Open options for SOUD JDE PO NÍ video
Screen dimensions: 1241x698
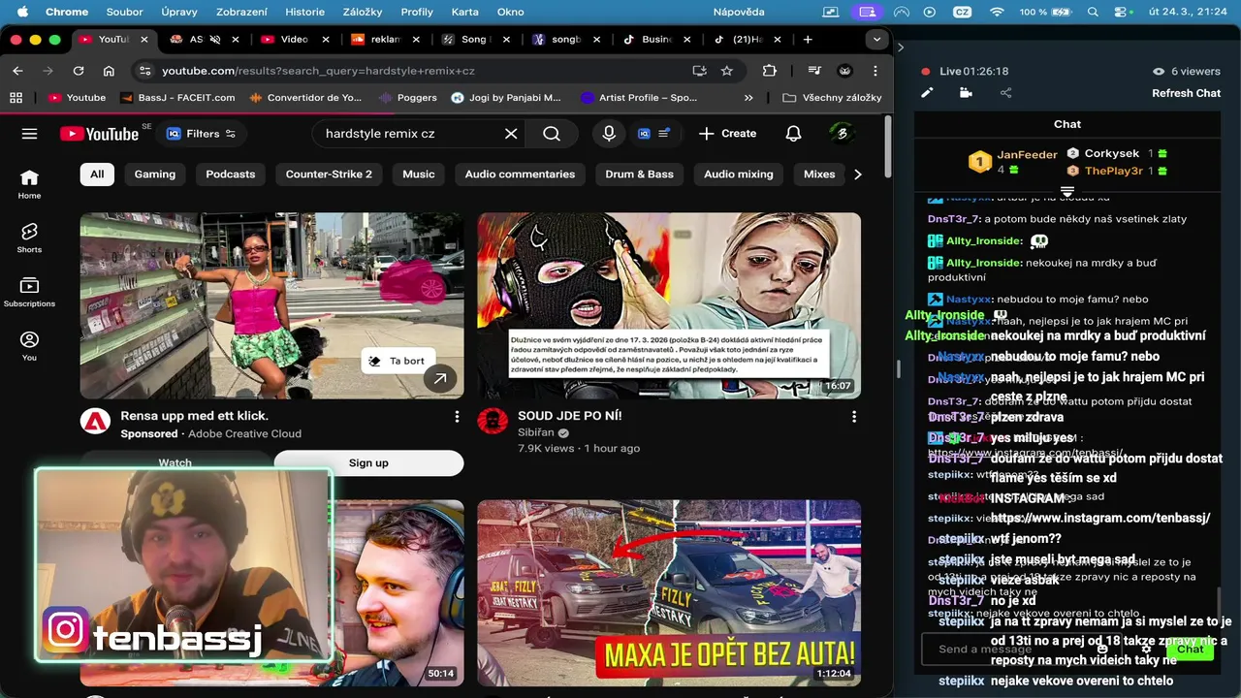(x=853, y=417)
